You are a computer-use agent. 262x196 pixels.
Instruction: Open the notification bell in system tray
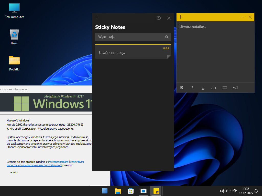256,191
